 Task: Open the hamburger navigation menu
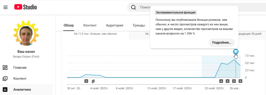coord(5,7)
